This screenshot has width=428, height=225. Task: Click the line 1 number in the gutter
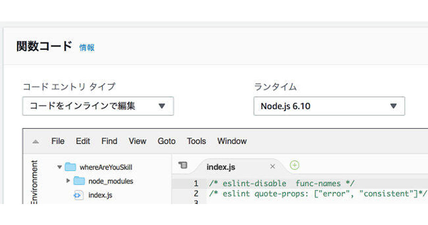(196, 184)
